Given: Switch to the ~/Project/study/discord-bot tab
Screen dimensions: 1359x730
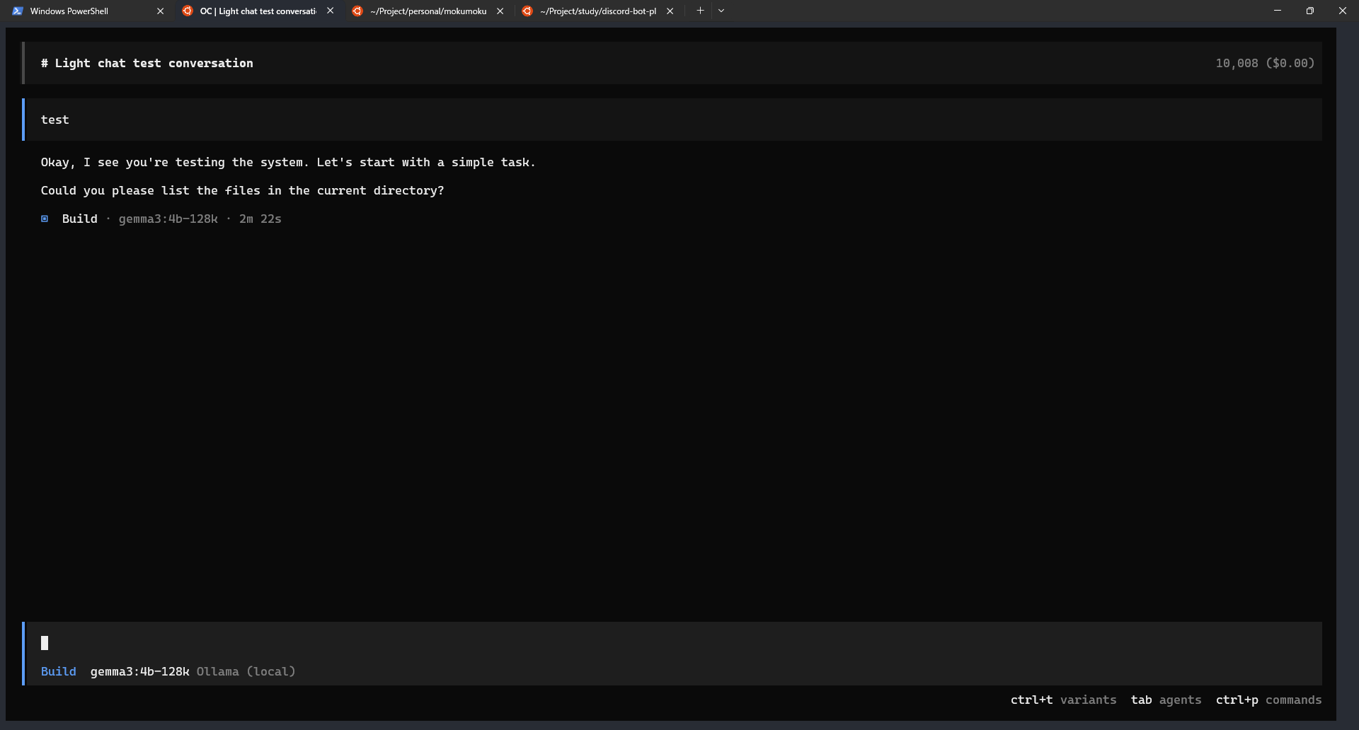Looking at the screenshot, I should [x=598, y=11].
